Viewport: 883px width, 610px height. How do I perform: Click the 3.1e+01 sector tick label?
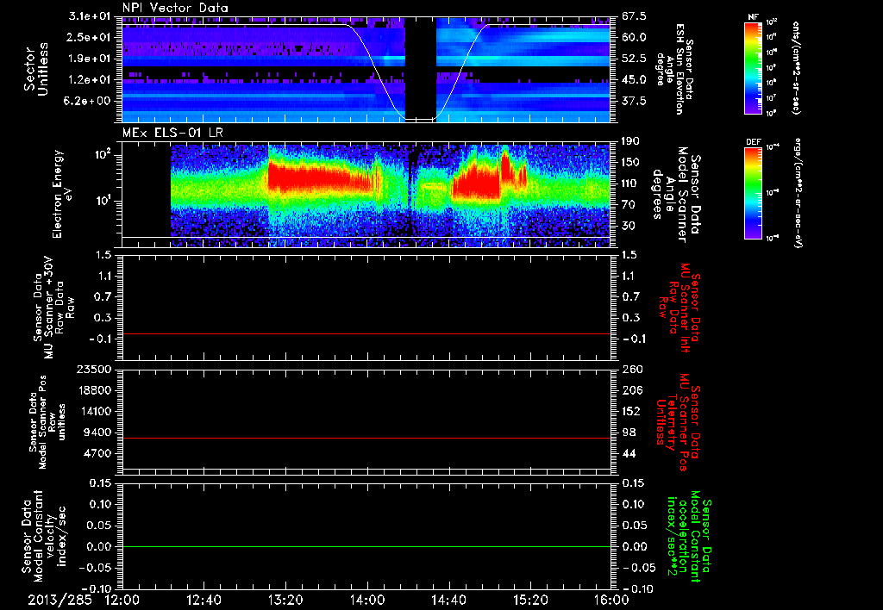click(x=91, y=16)
